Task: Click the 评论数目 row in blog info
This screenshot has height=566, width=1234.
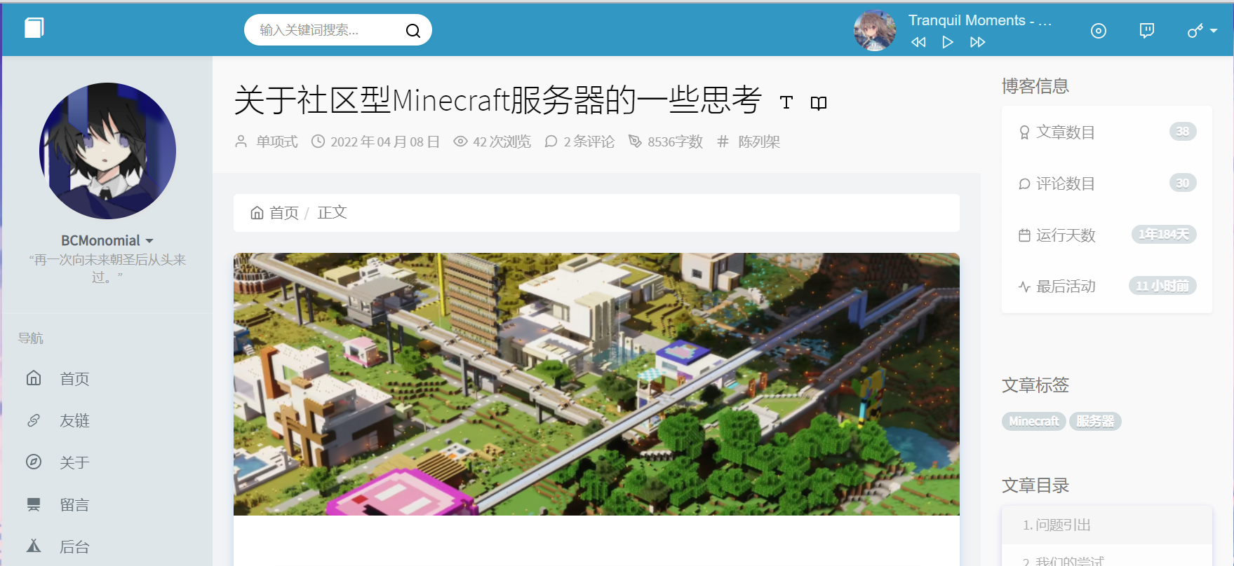Action: pyautogui.click(x=1107, y=184)
